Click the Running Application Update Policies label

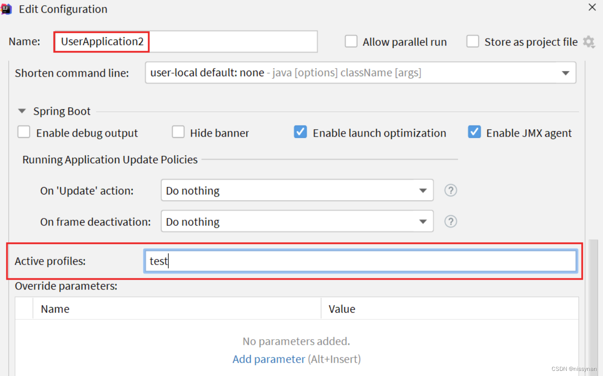click(110, 160)
